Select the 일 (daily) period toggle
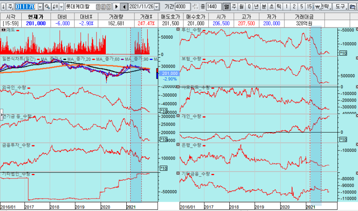Screen dimensions: 358x211 tap(226, 7)
